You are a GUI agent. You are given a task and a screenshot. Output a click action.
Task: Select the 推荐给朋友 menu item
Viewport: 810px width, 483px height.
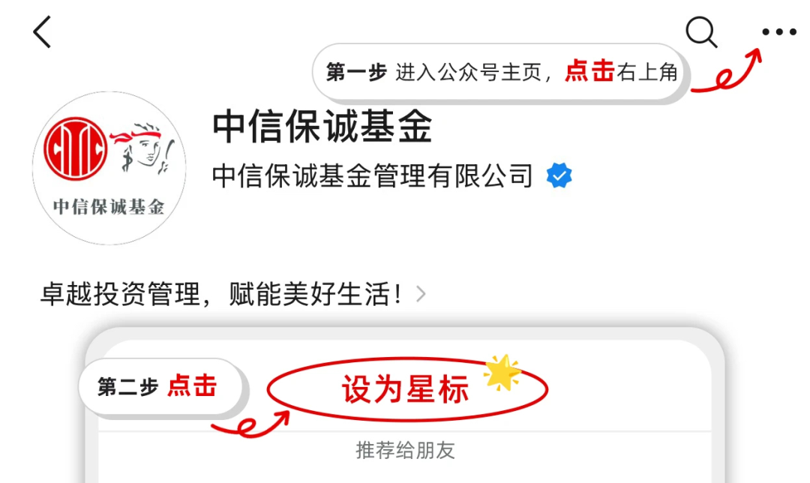406,451
